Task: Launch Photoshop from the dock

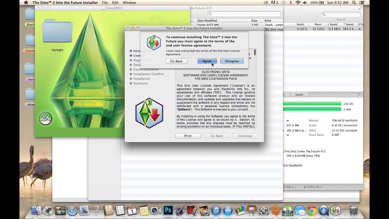Action: pyautogui.click(x=168, y=210)
